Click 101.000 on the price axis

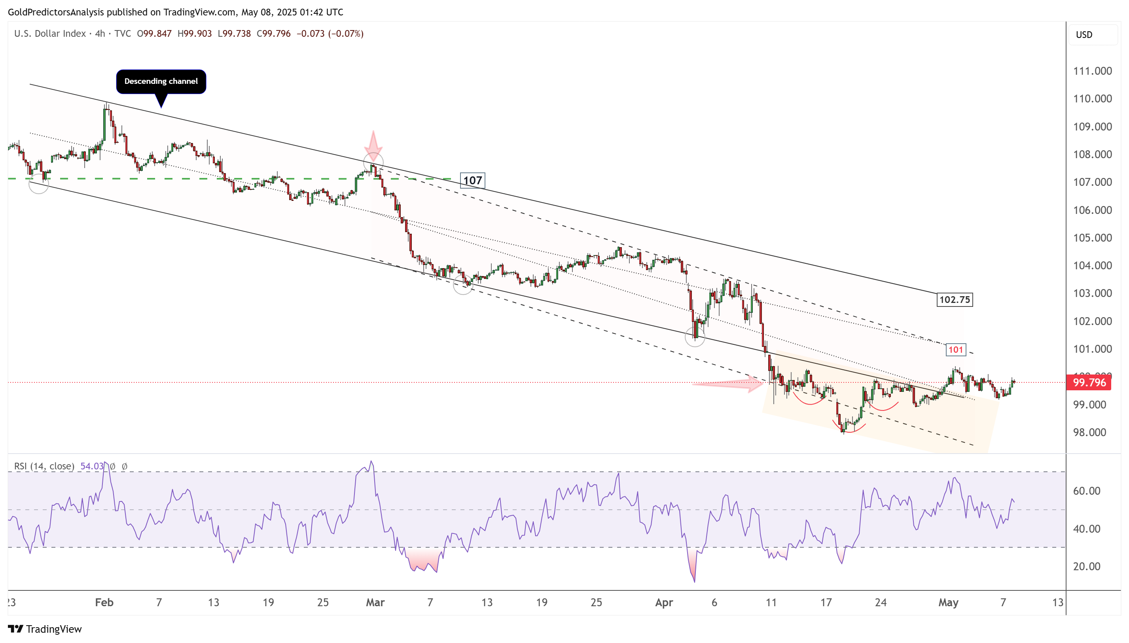[1092, 349]
